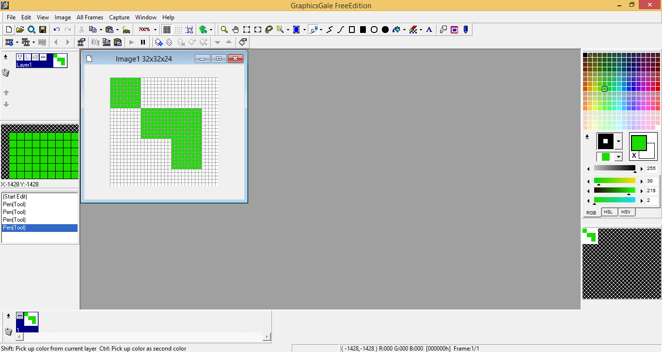The image size is (662, 352).
Task: Expand the copy options dropdown arrow
Action: [101, 30]
